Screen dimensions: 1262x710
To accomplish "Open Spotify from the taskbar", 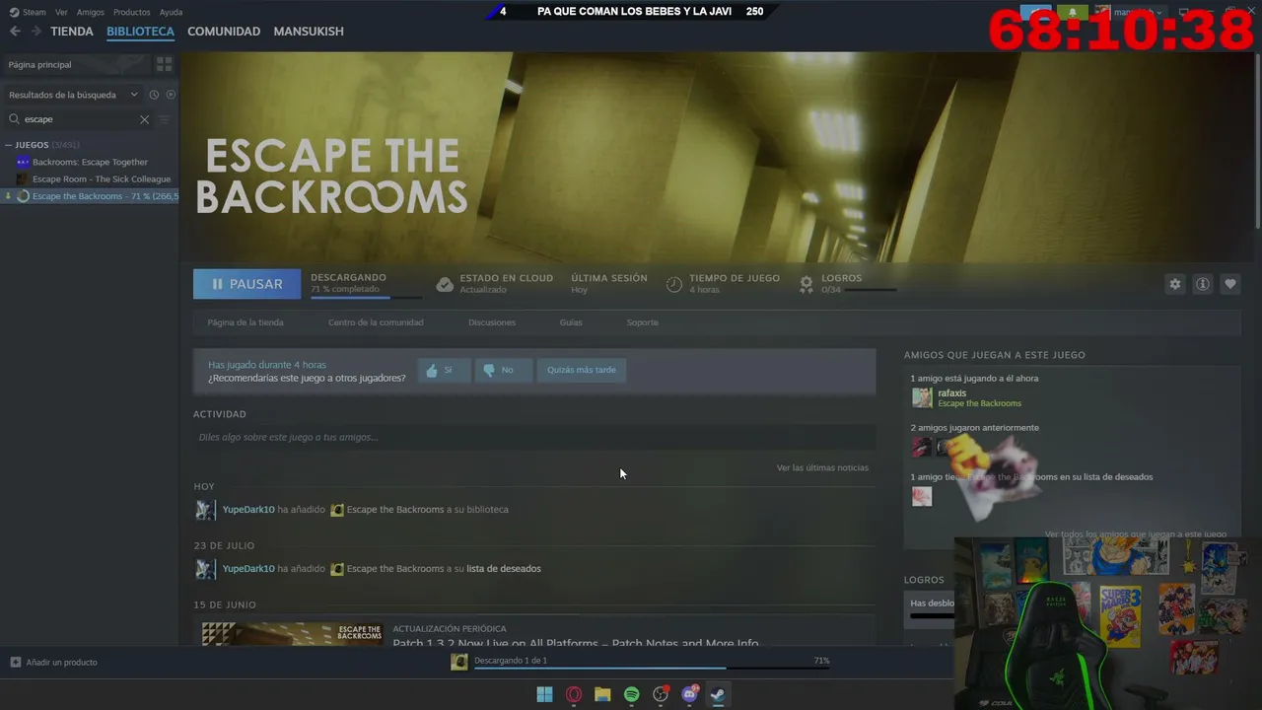I will point(631,694).
